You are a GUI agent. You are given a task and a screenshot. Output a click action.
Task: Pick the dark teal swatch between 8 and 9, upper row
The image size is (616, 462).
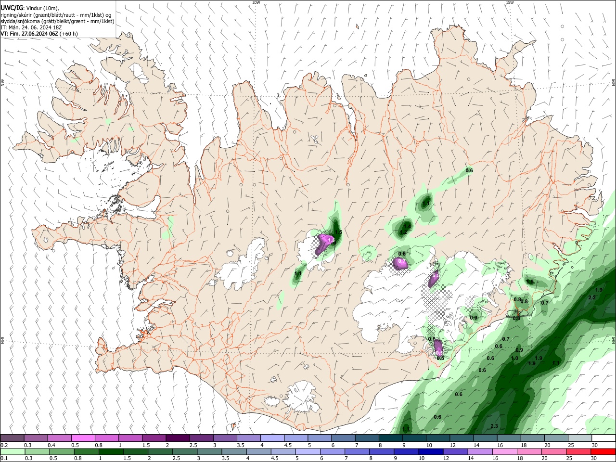tap(390, 438)
